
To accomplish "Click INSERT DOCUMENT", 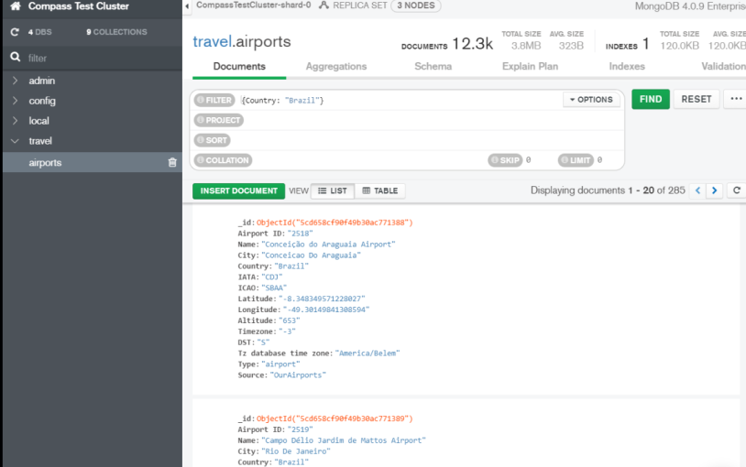I will click(x=239, y=190).
